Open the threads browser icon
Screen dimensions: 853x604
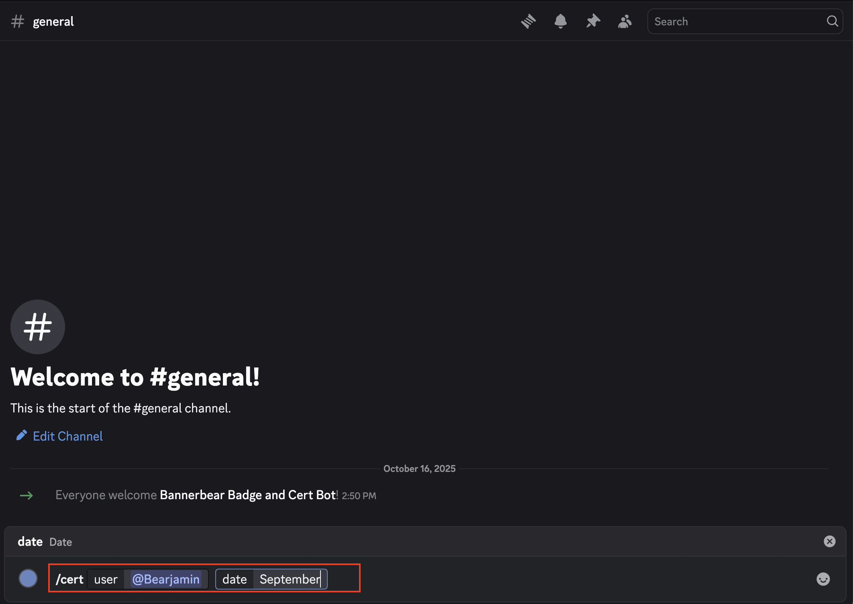point(529,21)
